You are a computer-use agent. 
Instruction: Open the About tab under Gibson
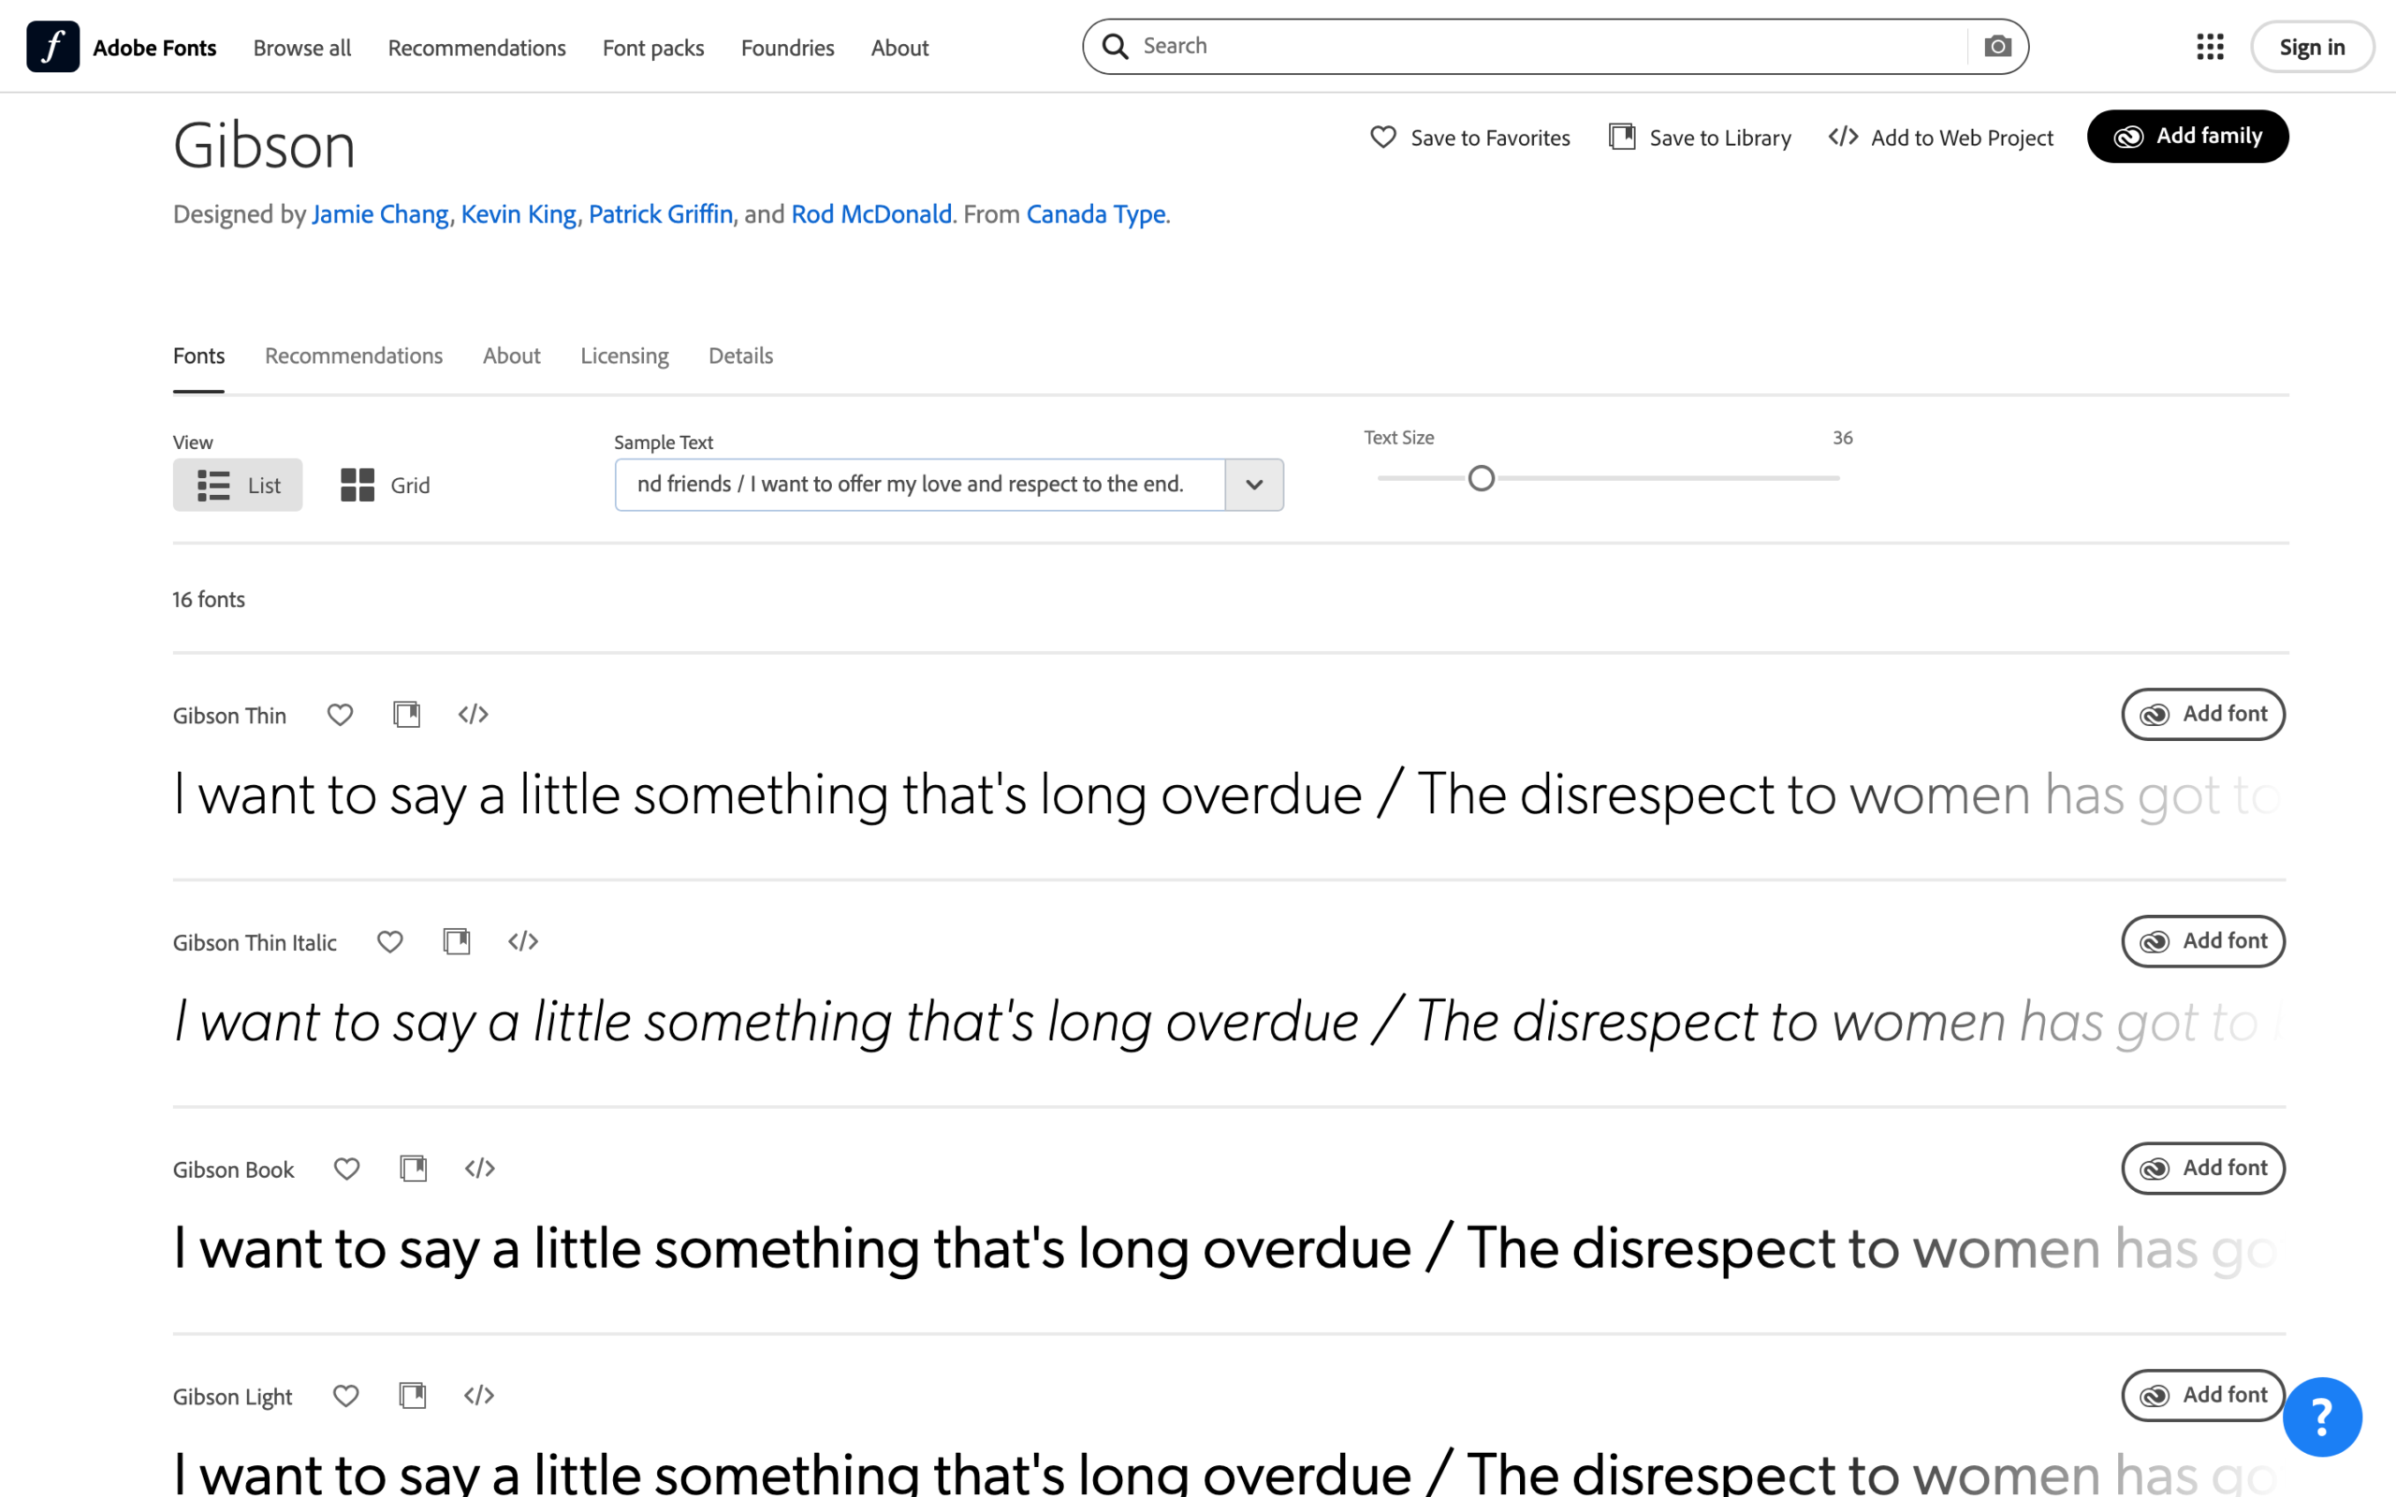[512, 356]
